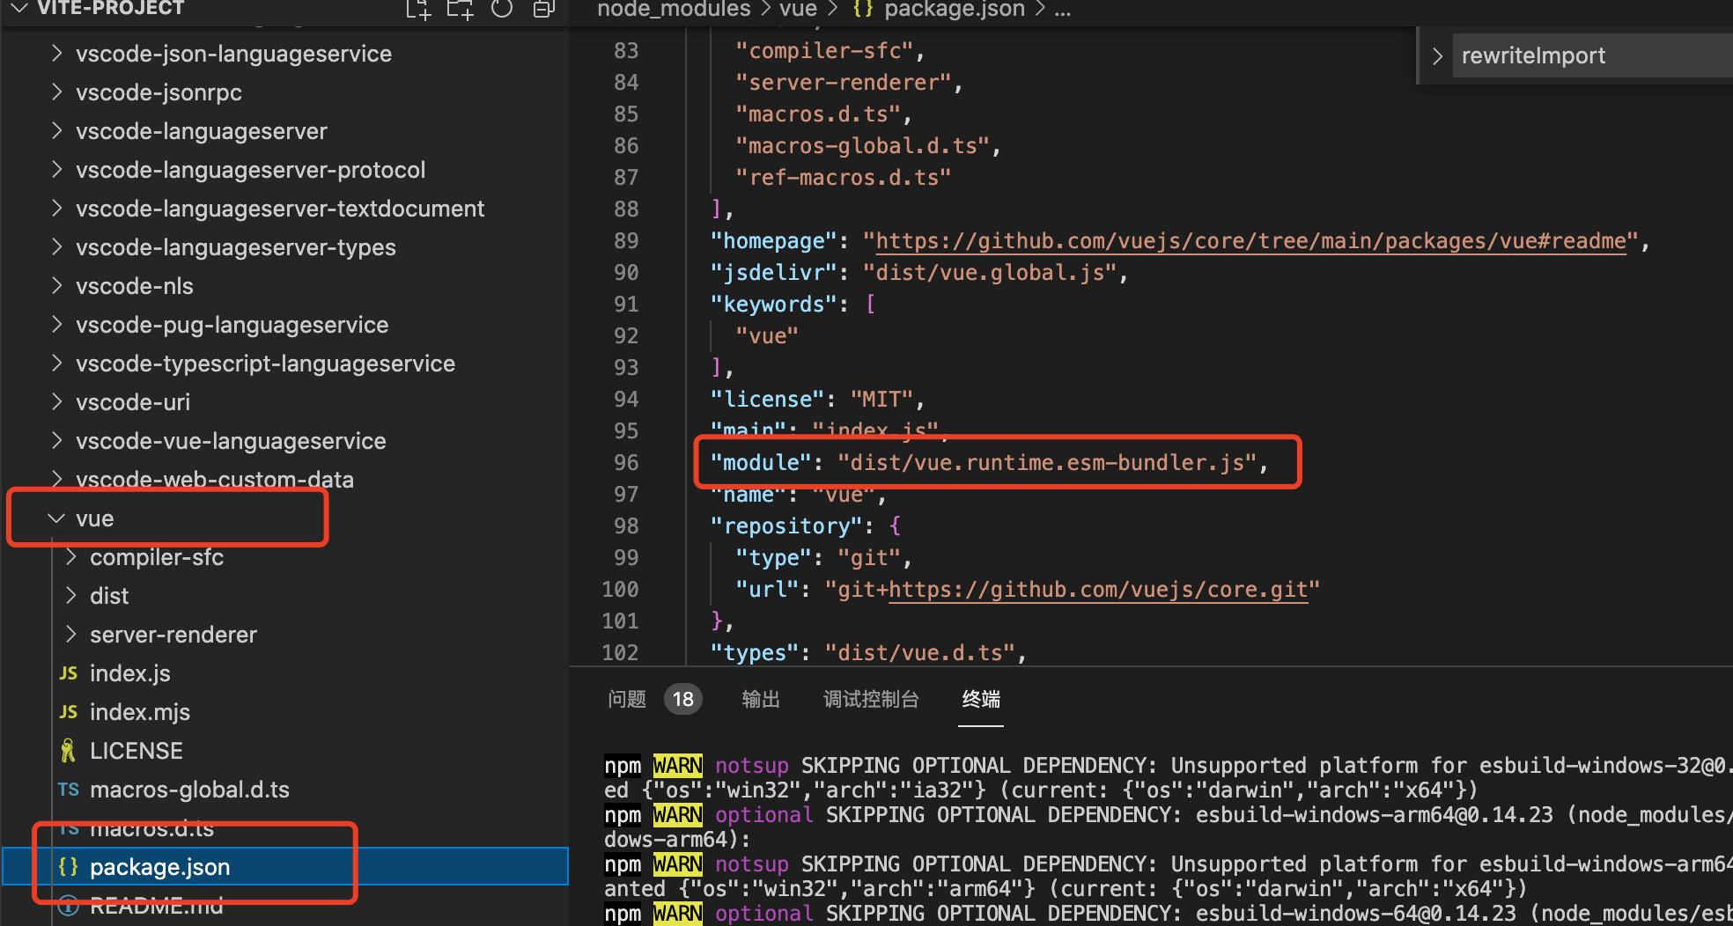Viewport: 1733px width, 926px height.
Task: Expand the vscode-languageserver-textdocument folder
Action: 57,209
